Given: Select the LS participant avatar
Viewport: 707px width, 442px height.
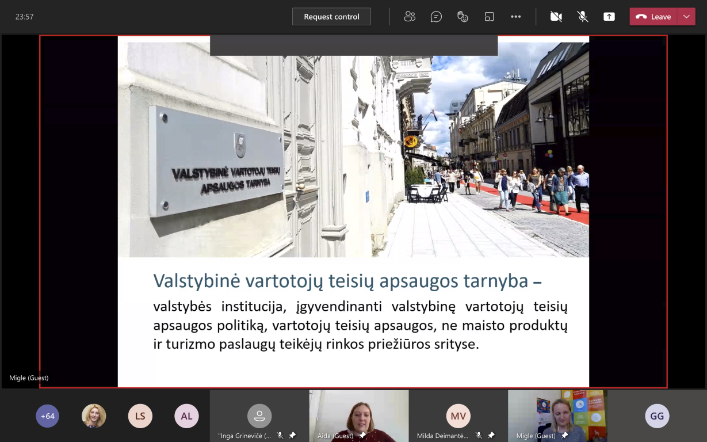Looking at the screenshot, I should pos(140,416).
